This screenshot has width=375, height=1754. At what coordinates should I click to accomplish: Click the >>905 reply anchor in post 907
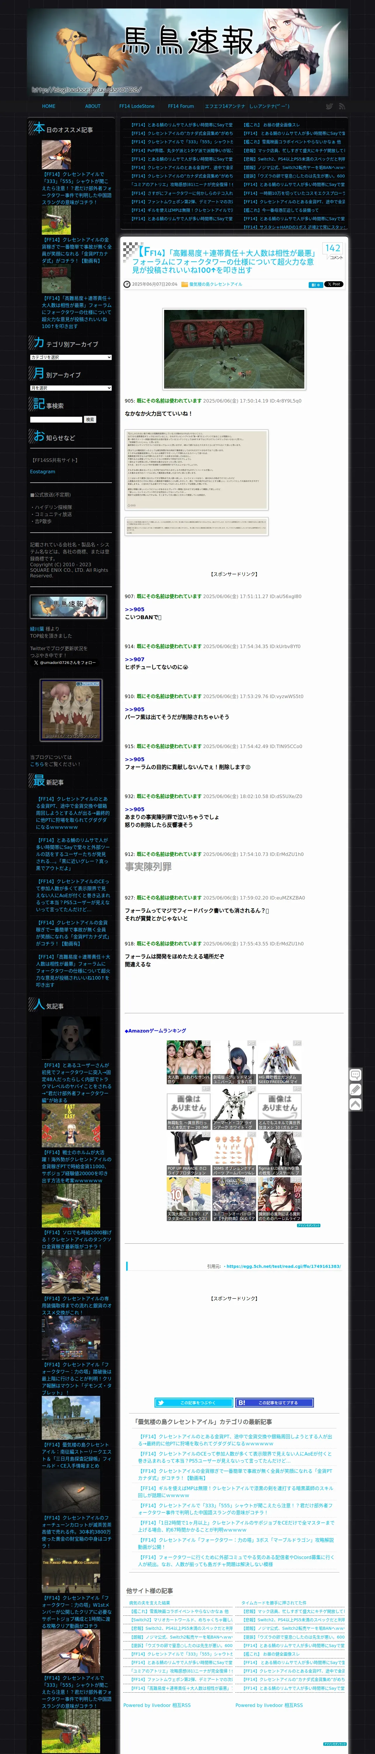point(134,610)
